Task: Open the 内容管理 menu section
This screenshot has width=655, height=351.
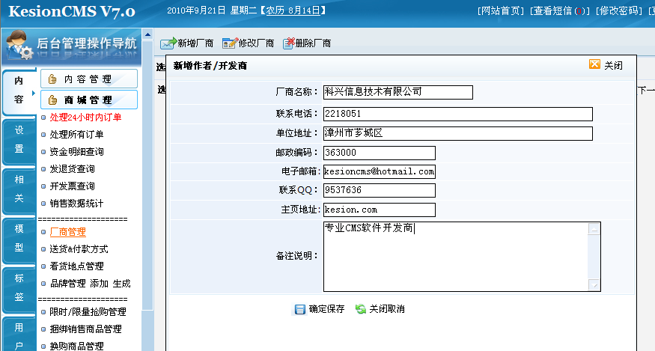Action: (x=89, y=79)
